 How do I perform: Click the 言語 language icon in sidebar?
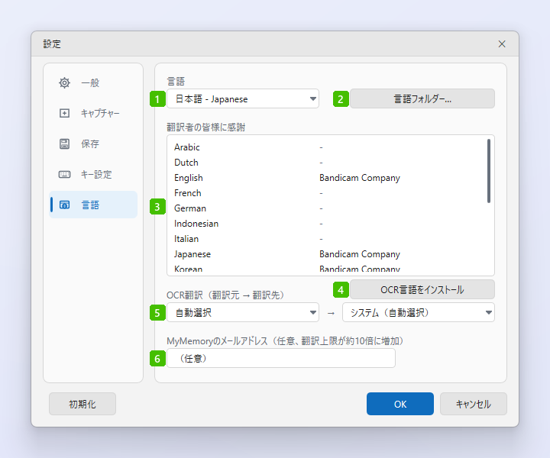pos(64,205)
